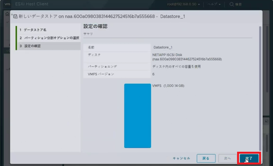Click the VMFS バージョン label

click(101, 74)
